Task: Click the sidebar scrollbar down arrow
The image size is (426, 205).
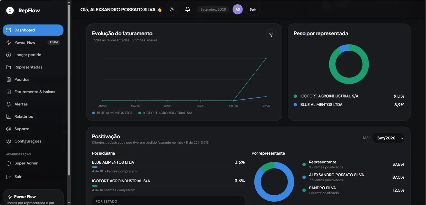Action: click(69, 202)
